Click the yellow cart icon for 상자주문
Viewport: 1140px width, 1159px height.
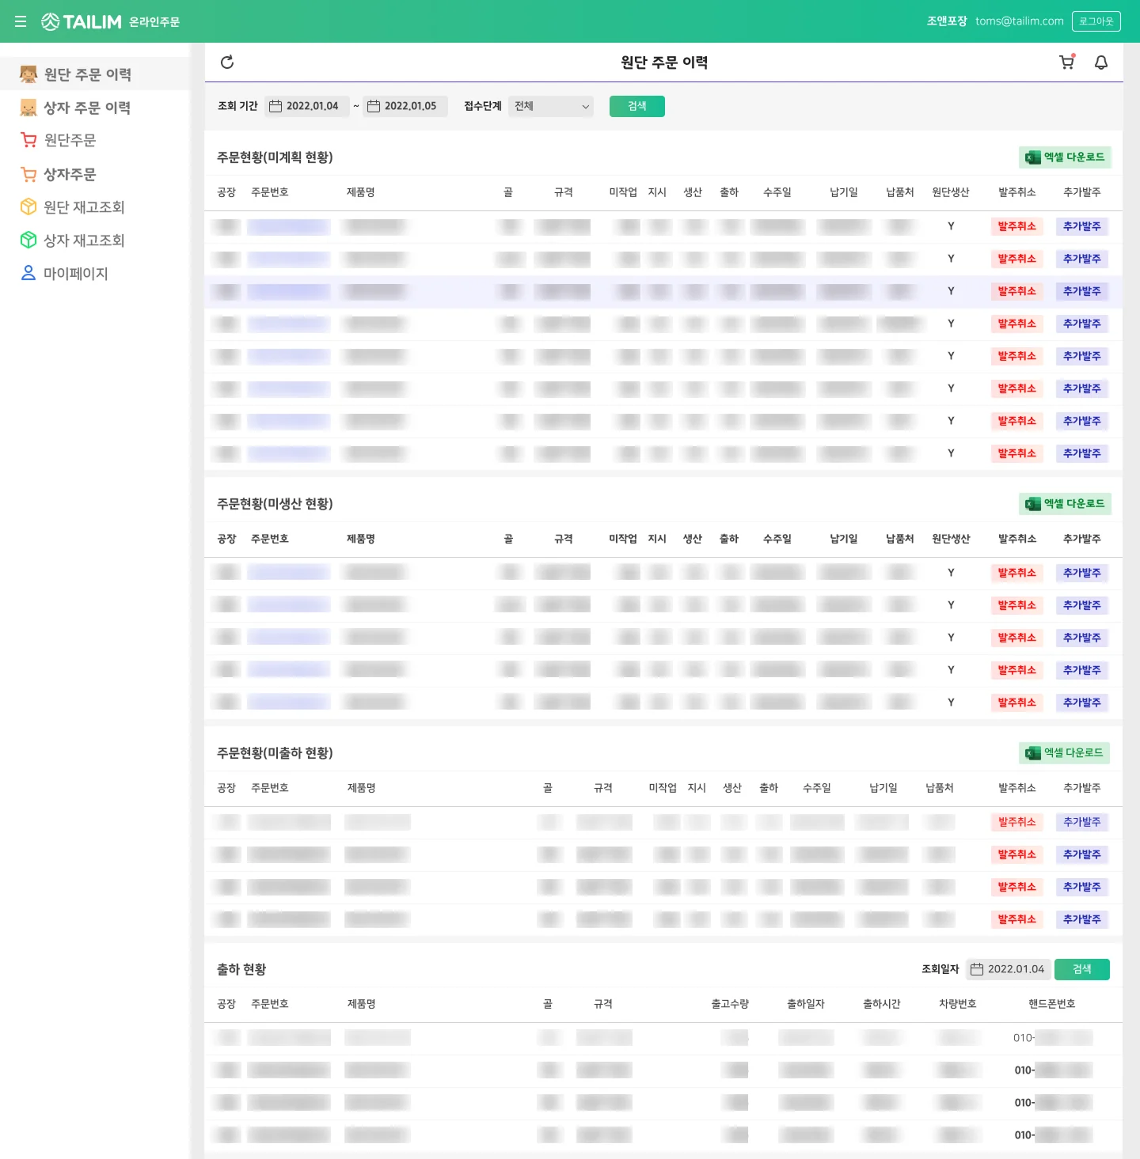(x=28, y=174)
